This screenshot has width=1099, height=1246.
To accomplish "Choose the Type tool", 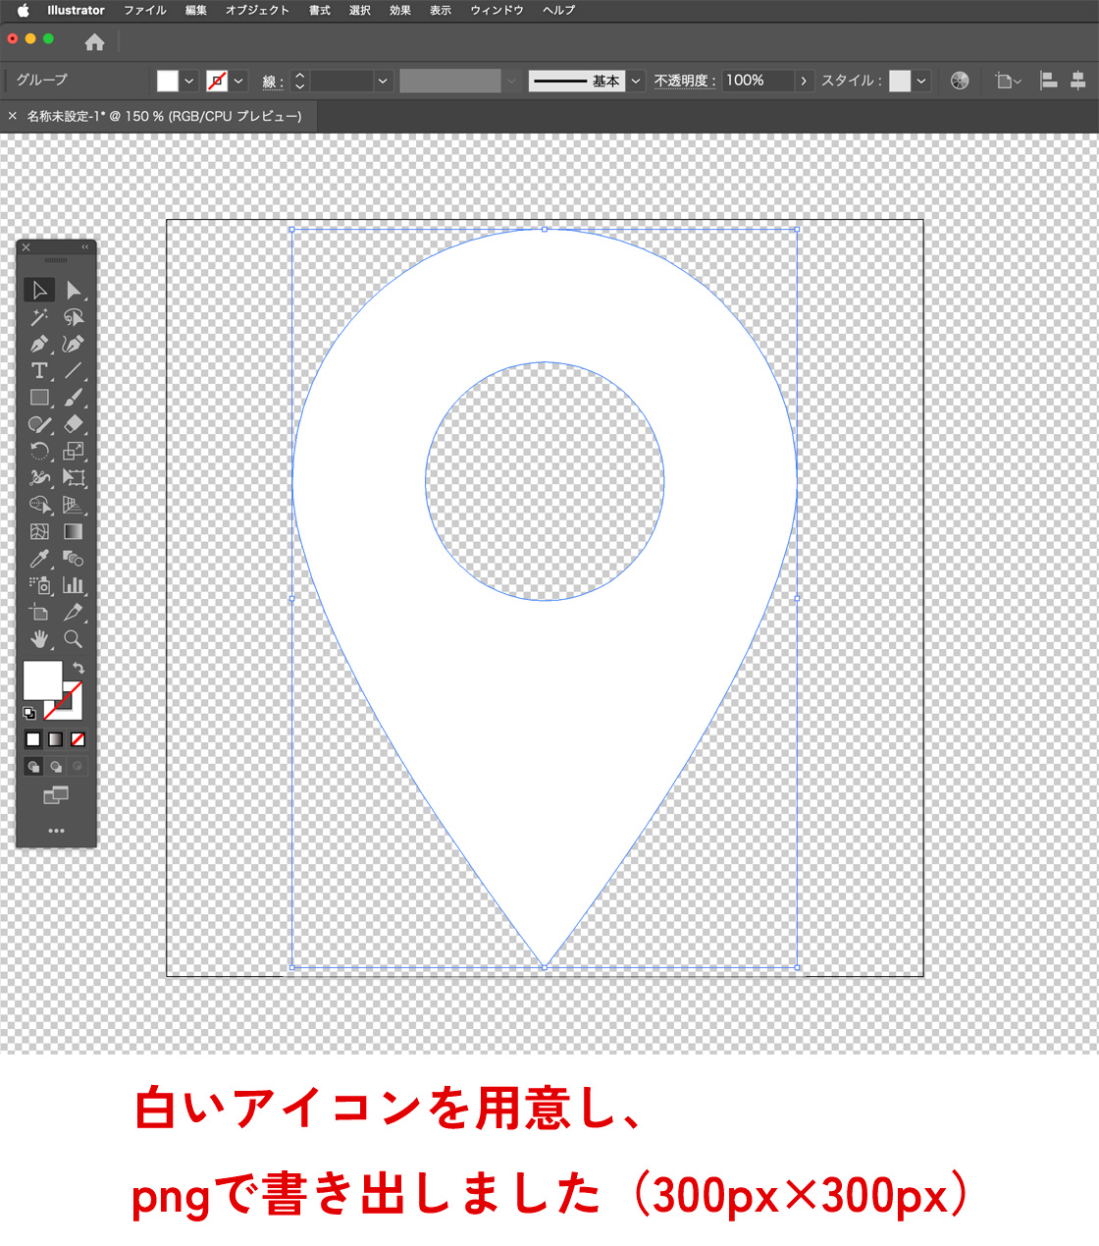I will (39, 371).
